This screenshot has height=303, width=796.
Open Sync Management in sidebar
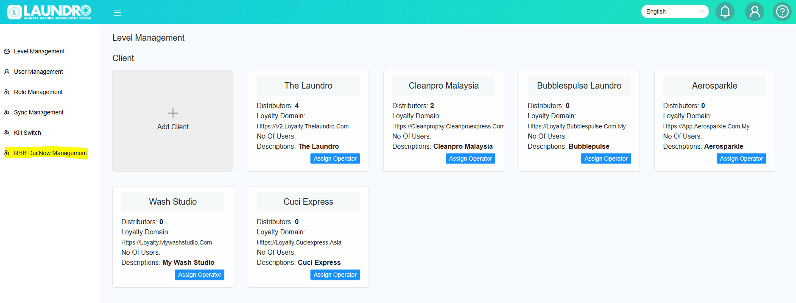pyautogui.click(x=39, y=112)
